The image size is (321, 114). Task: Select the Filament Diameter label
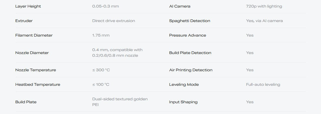(34, 35)
